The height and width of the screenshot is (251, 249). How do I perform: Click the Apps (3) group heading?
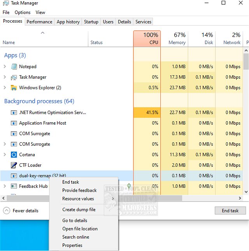pyautogui.click(x=15, y=55)
